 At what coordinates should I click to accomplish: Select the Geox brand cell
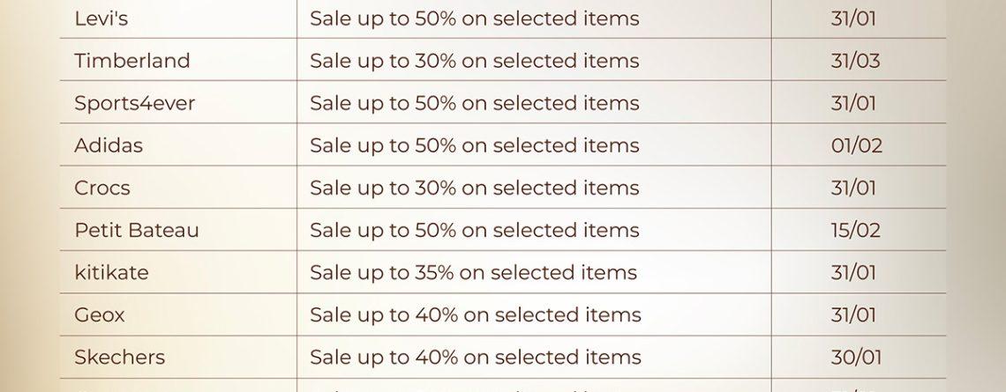[100, 314]
